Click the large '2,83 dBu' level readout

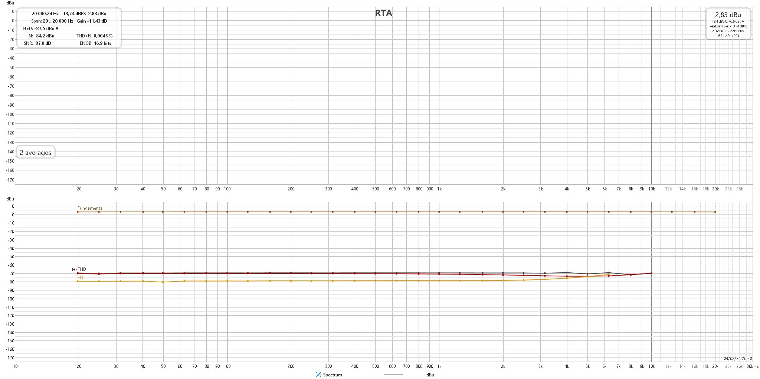(728, 15)
